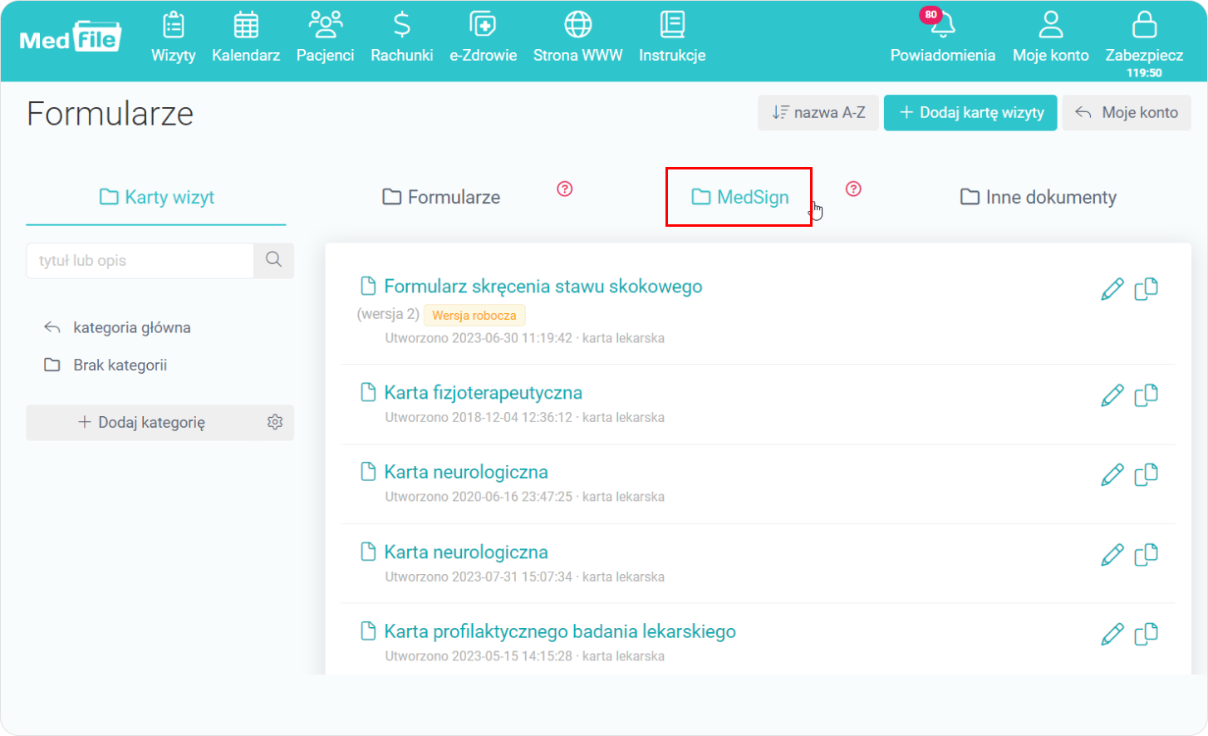Click category settings gear icon

click(275, 422)
